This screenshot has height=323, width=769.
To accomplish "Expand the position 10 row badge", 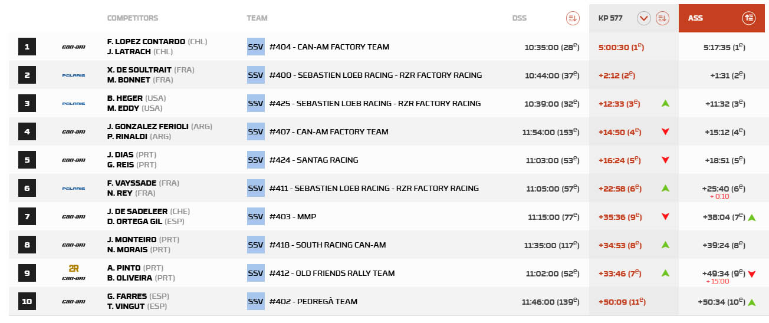I will point(27,302).
